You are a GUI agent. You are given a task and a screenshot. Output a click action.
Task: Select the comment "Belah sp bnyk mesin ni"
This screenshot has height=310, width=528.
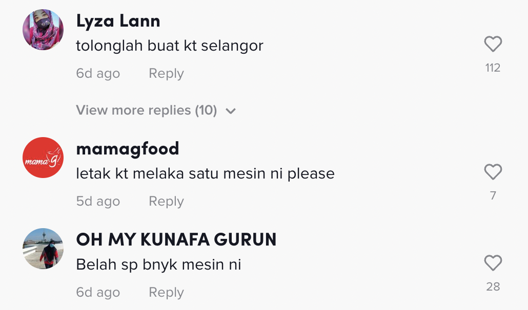click(x=158, y=265)
